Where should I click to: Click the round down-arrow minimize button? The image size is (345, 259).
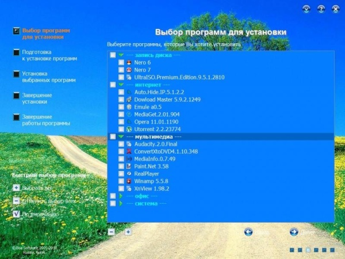tap(306, 9)
